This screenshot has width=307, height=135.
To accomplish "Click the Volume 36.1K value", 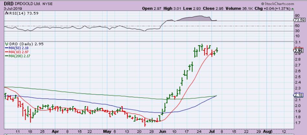I will coord(240,9).
